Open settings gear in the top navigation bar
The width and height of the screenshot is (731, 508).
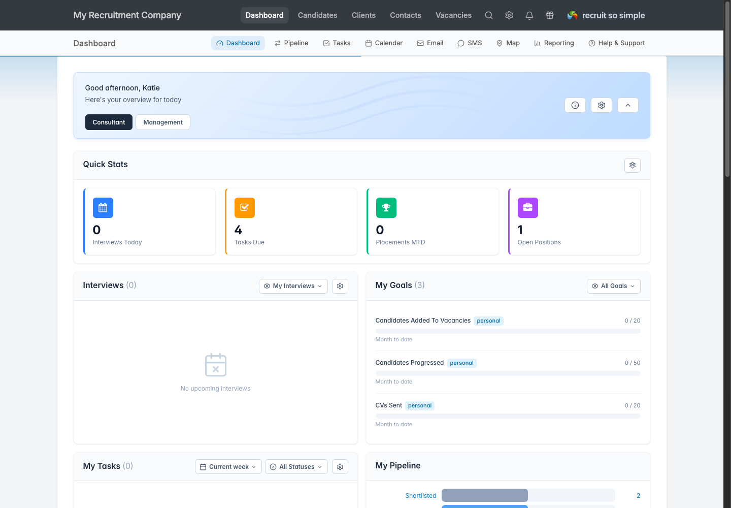pyautogui.click(x=509, y=15)
